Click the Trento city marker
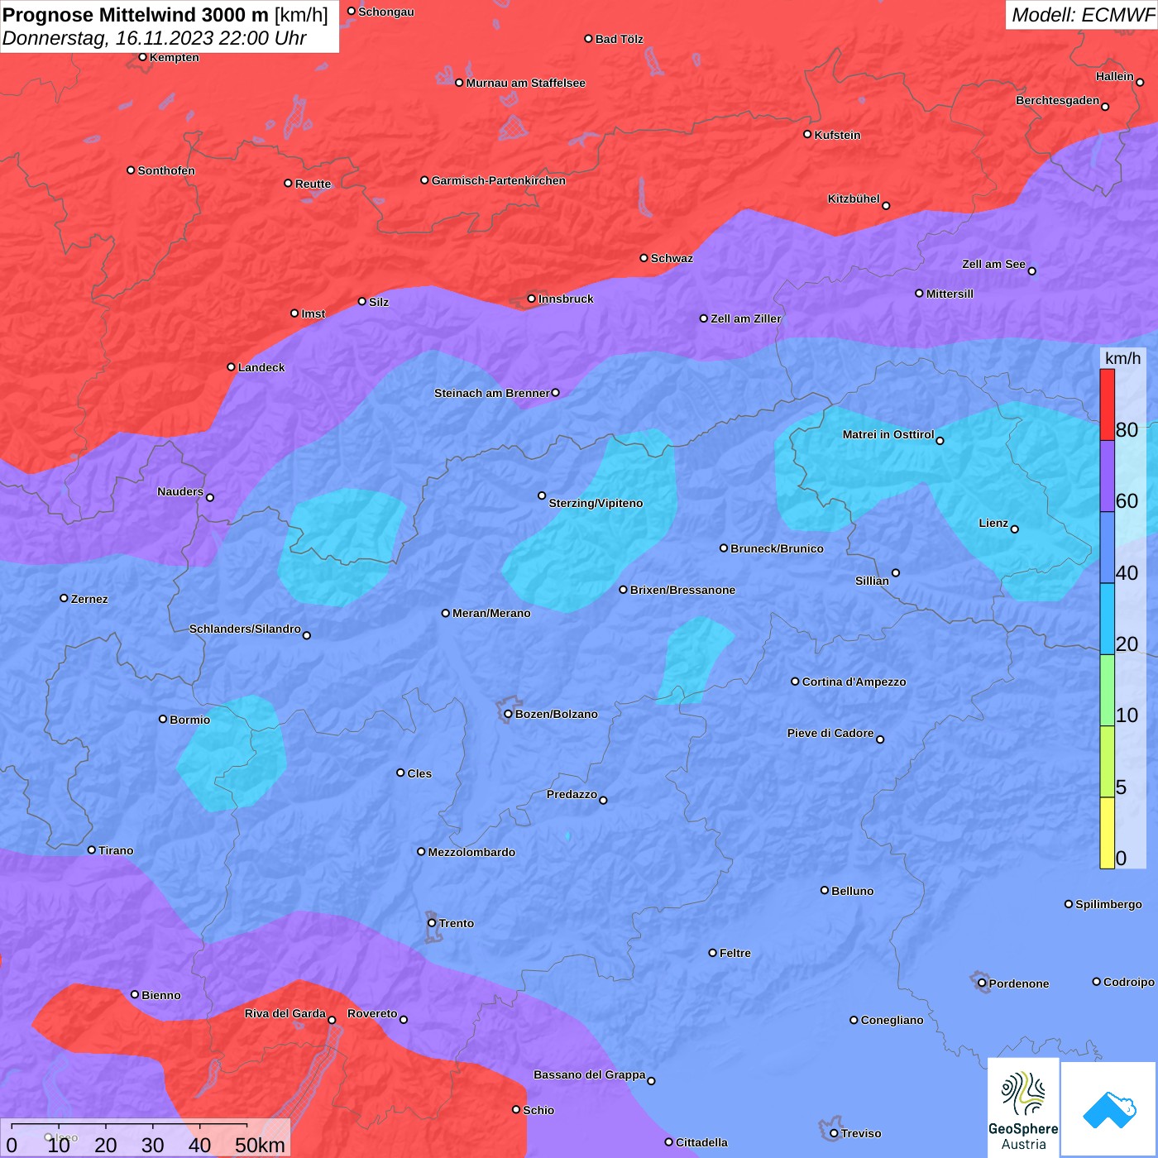The height and width of the screenshot is (1158, 1158). click(x=432, y=923)
